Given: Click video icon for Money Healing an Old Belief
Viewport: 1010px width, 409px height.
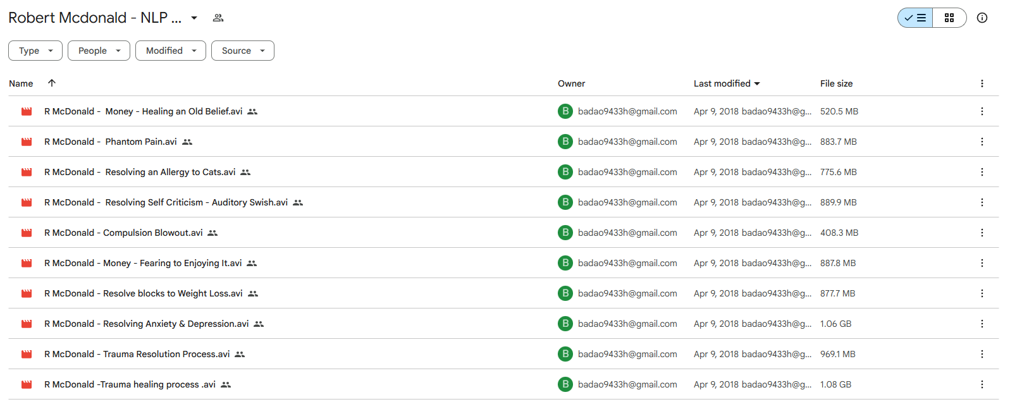Looking at the screenshot, I should 27,111.
